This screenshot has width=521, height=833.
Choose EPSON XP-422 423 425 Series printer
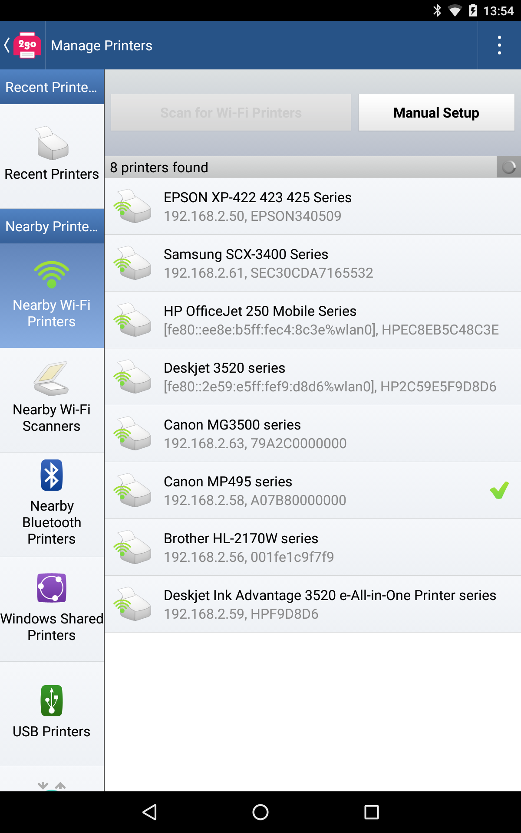(x=313, y=206)
